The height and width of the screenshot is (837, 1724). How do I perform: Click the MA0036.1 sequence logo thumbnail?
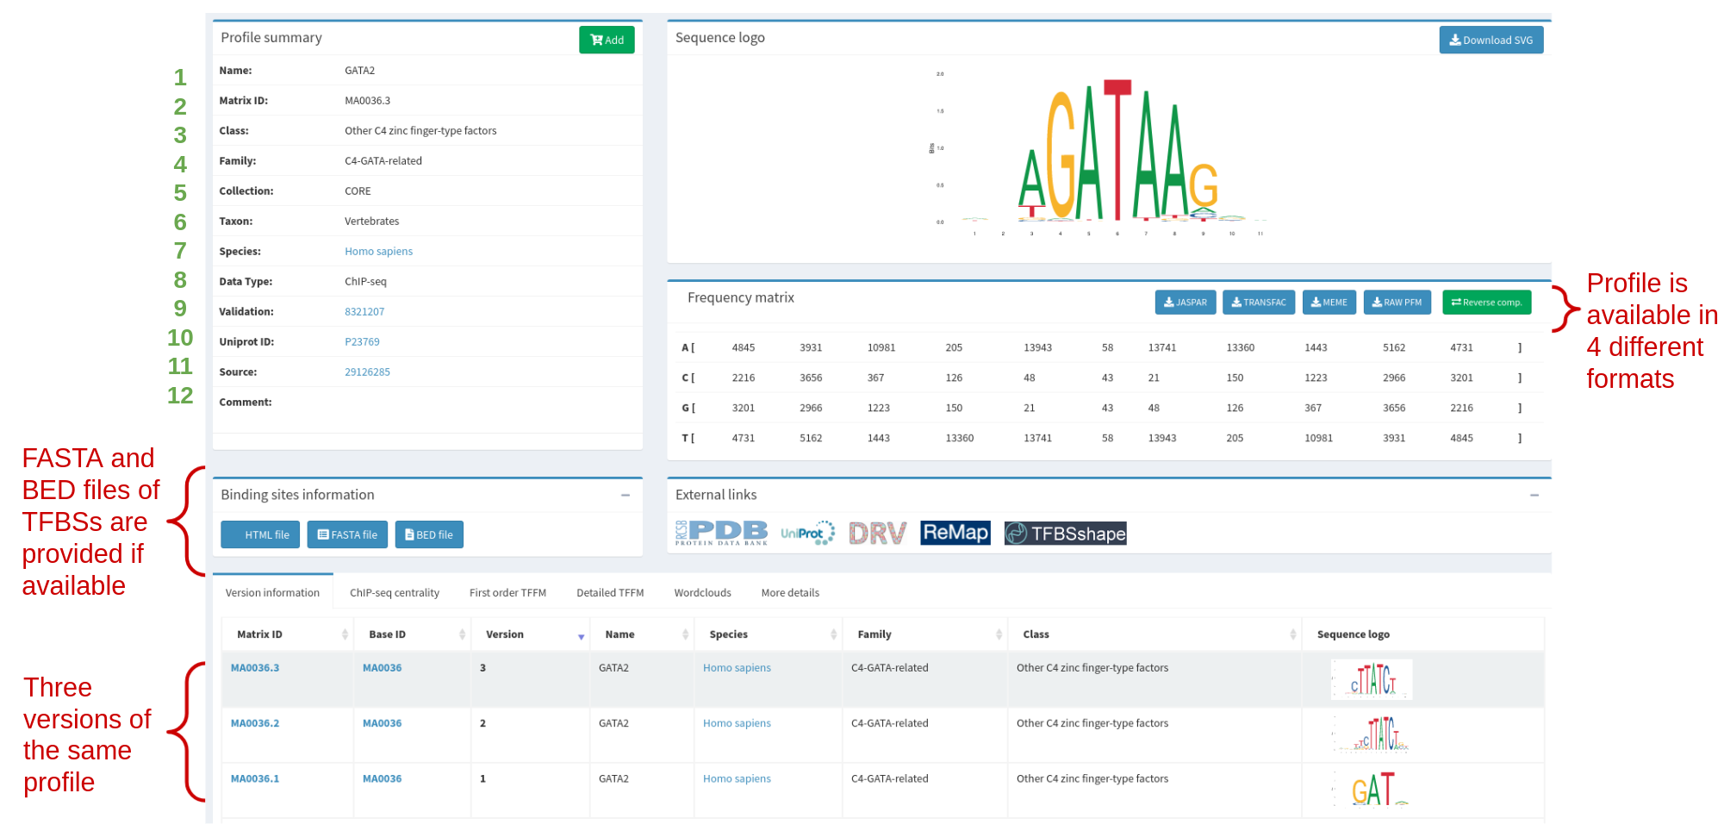(x=1372, y=789)
